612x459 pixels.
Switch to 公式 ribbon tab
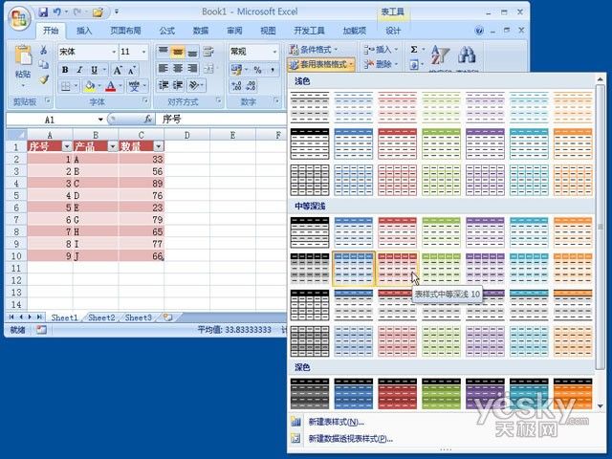point(166,31)
